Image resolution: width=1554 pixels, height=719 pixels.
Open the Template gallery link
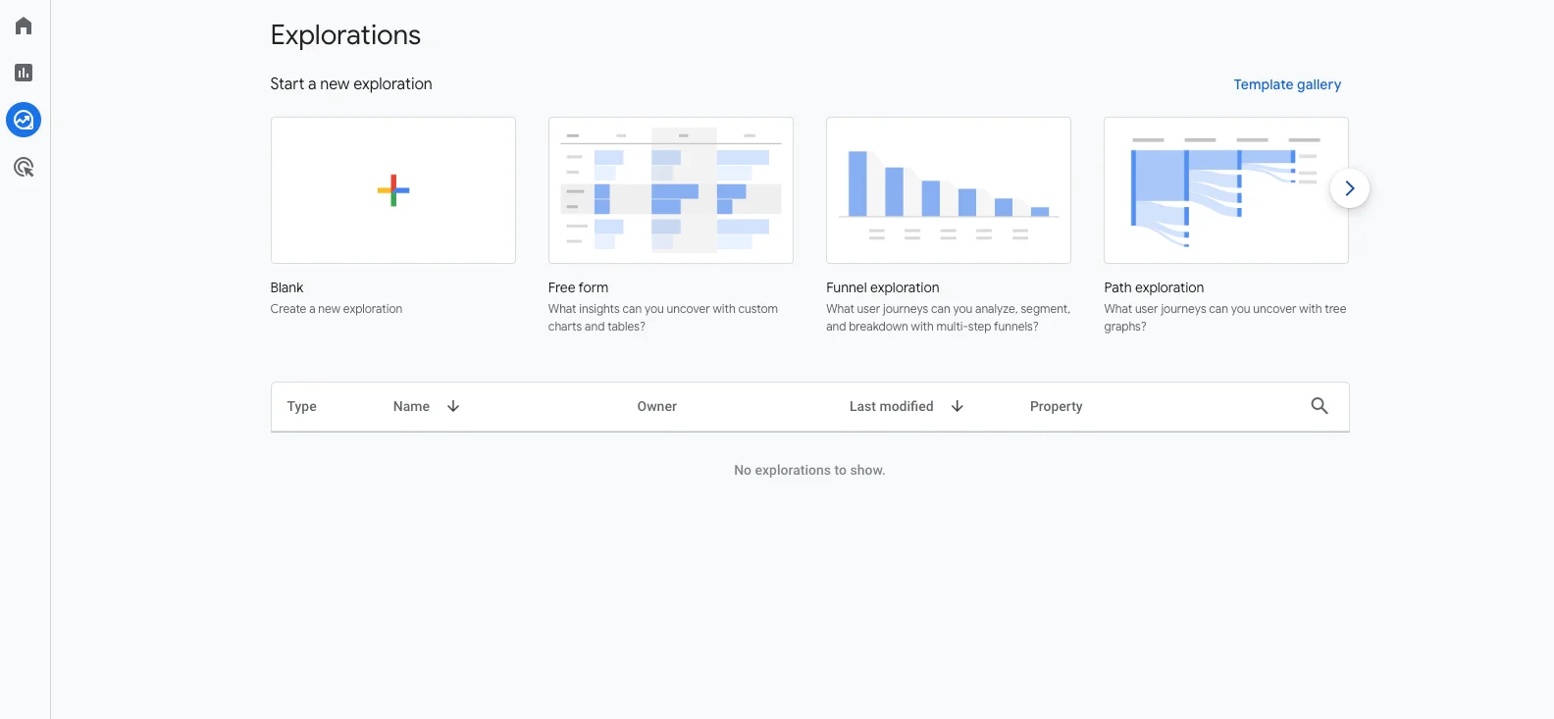[x=1287, y=84]
